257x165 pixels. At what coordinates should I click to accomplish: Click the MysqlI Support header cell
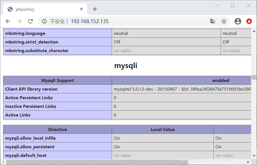coord(57,80)
